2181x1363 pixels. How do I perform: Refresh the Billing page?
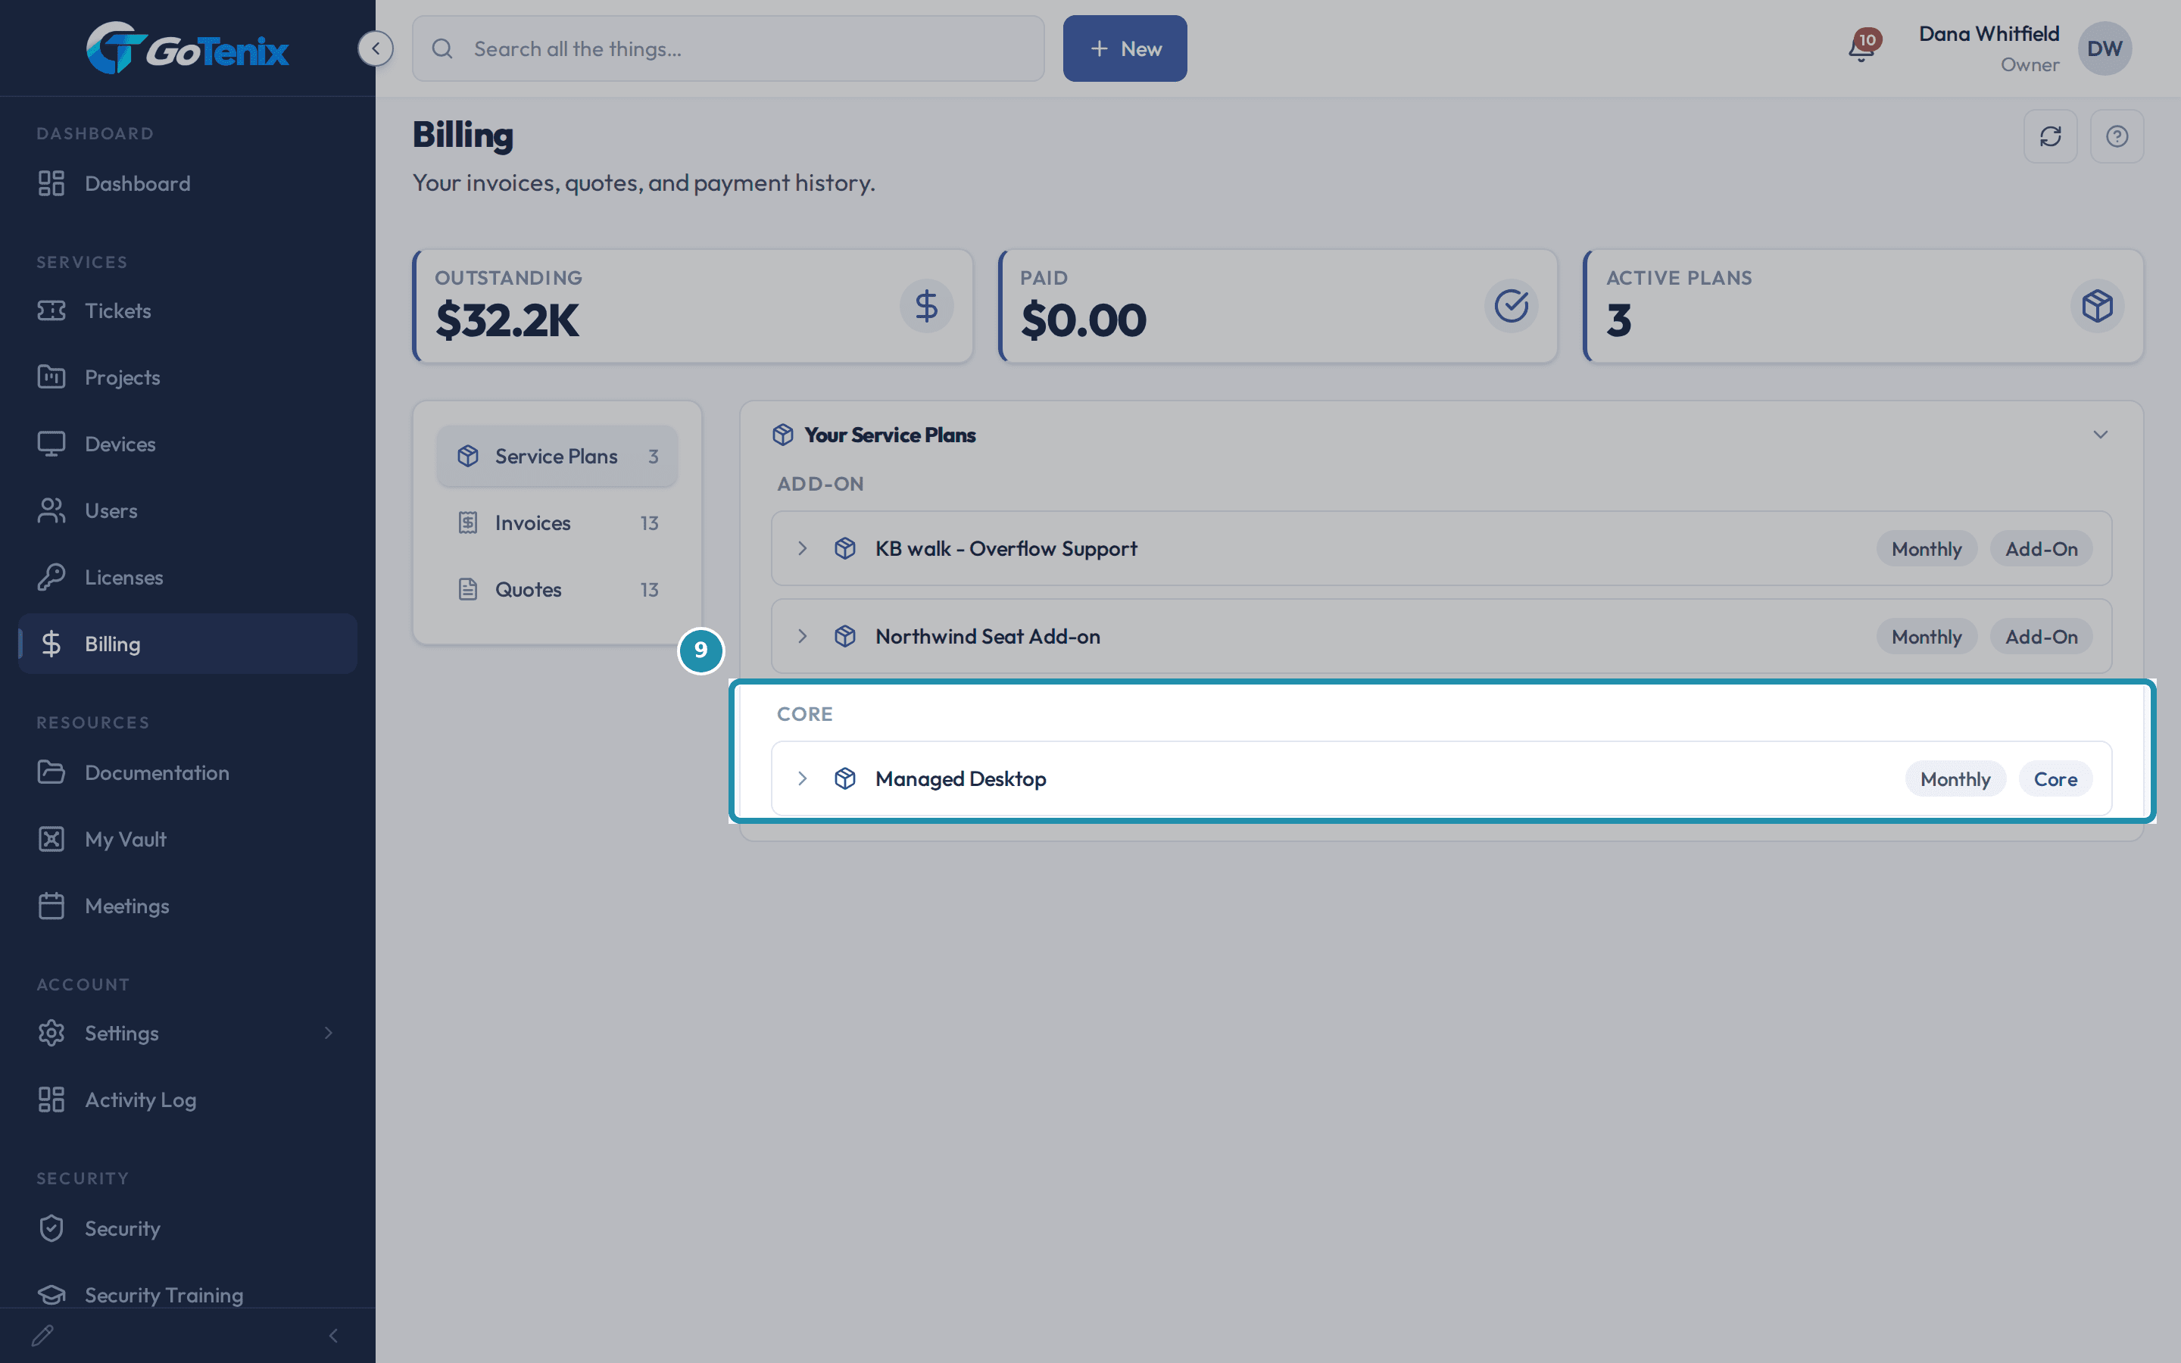point(2050,136)
